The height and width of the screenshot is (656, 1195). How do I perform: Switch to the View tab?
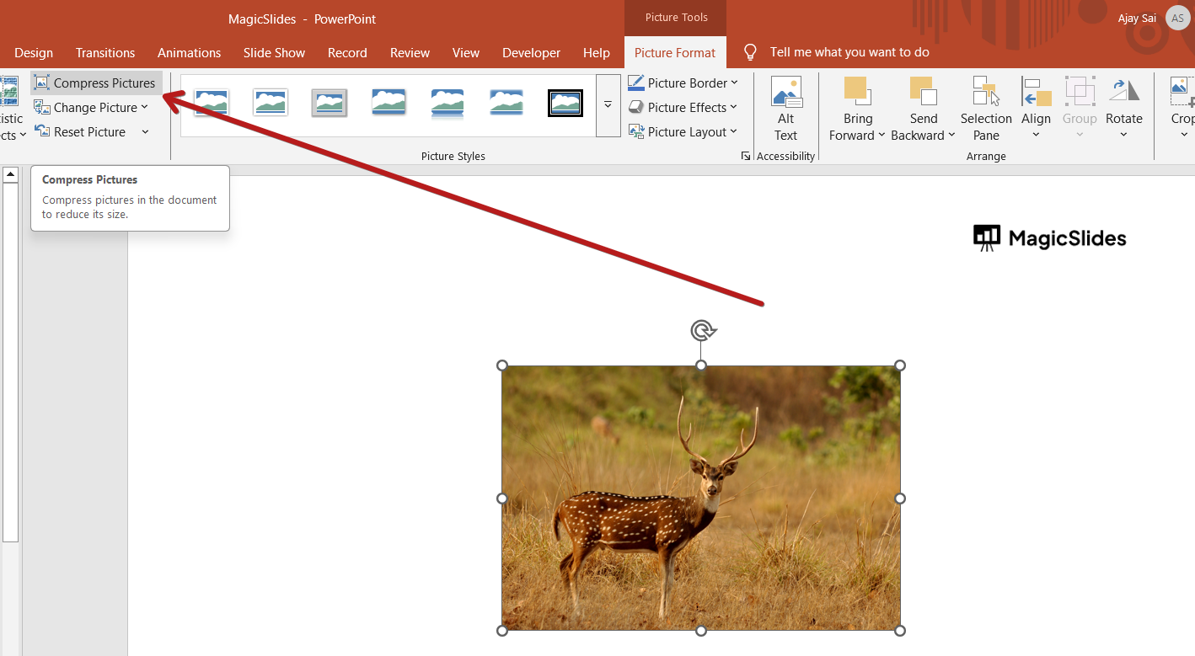tap(466, 52)
